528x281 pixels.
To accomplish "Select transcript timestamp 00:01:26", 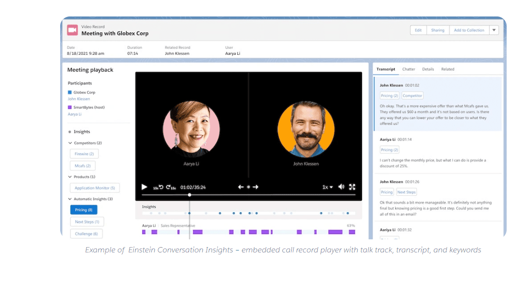I will (x=412, y=182).
